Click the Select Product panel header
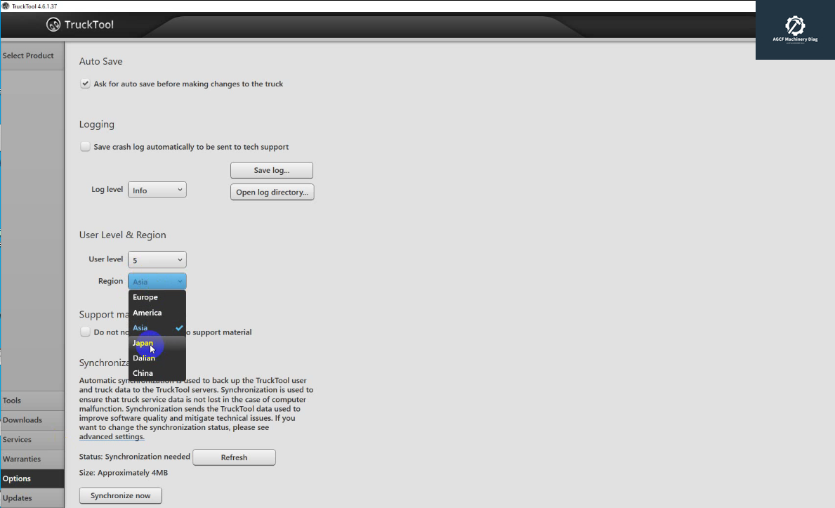This screenshot has width=835, height=508. tap(28, 56)
